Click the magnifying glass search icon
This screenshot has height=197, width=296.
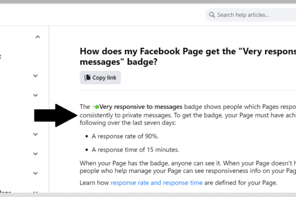212,15
